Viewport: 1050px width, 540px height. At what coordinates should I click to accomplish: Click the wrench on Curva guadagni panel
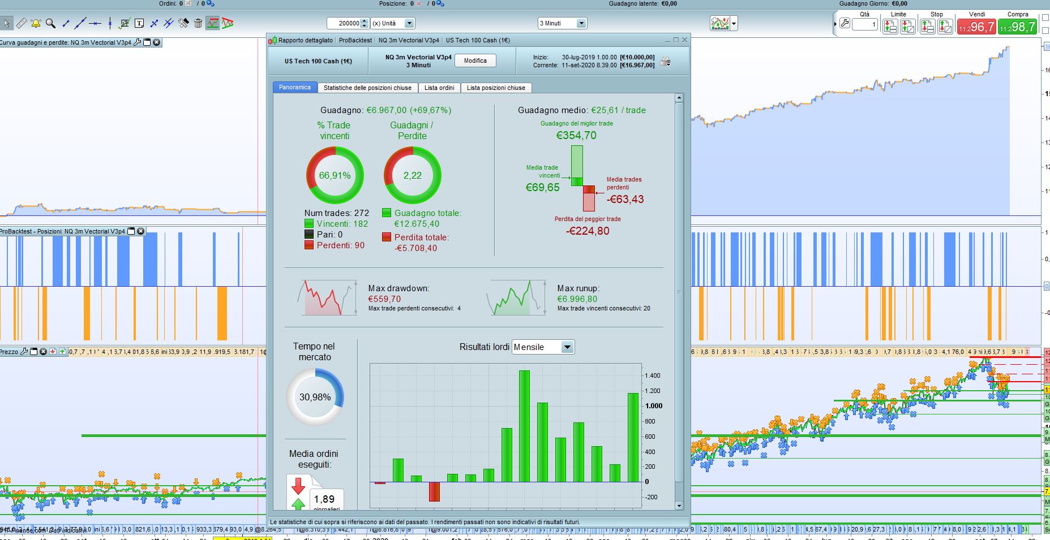137,42
